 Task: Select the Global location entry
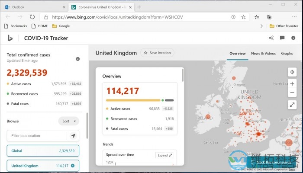coord(43,151)
